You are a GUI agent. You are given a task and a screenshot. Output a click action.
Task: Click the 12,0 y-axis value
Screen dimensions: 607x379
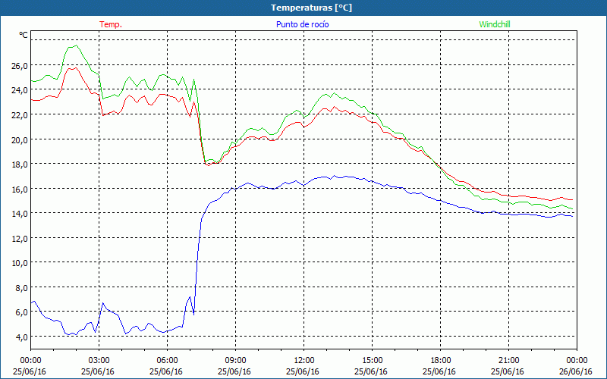pos(19,239)
